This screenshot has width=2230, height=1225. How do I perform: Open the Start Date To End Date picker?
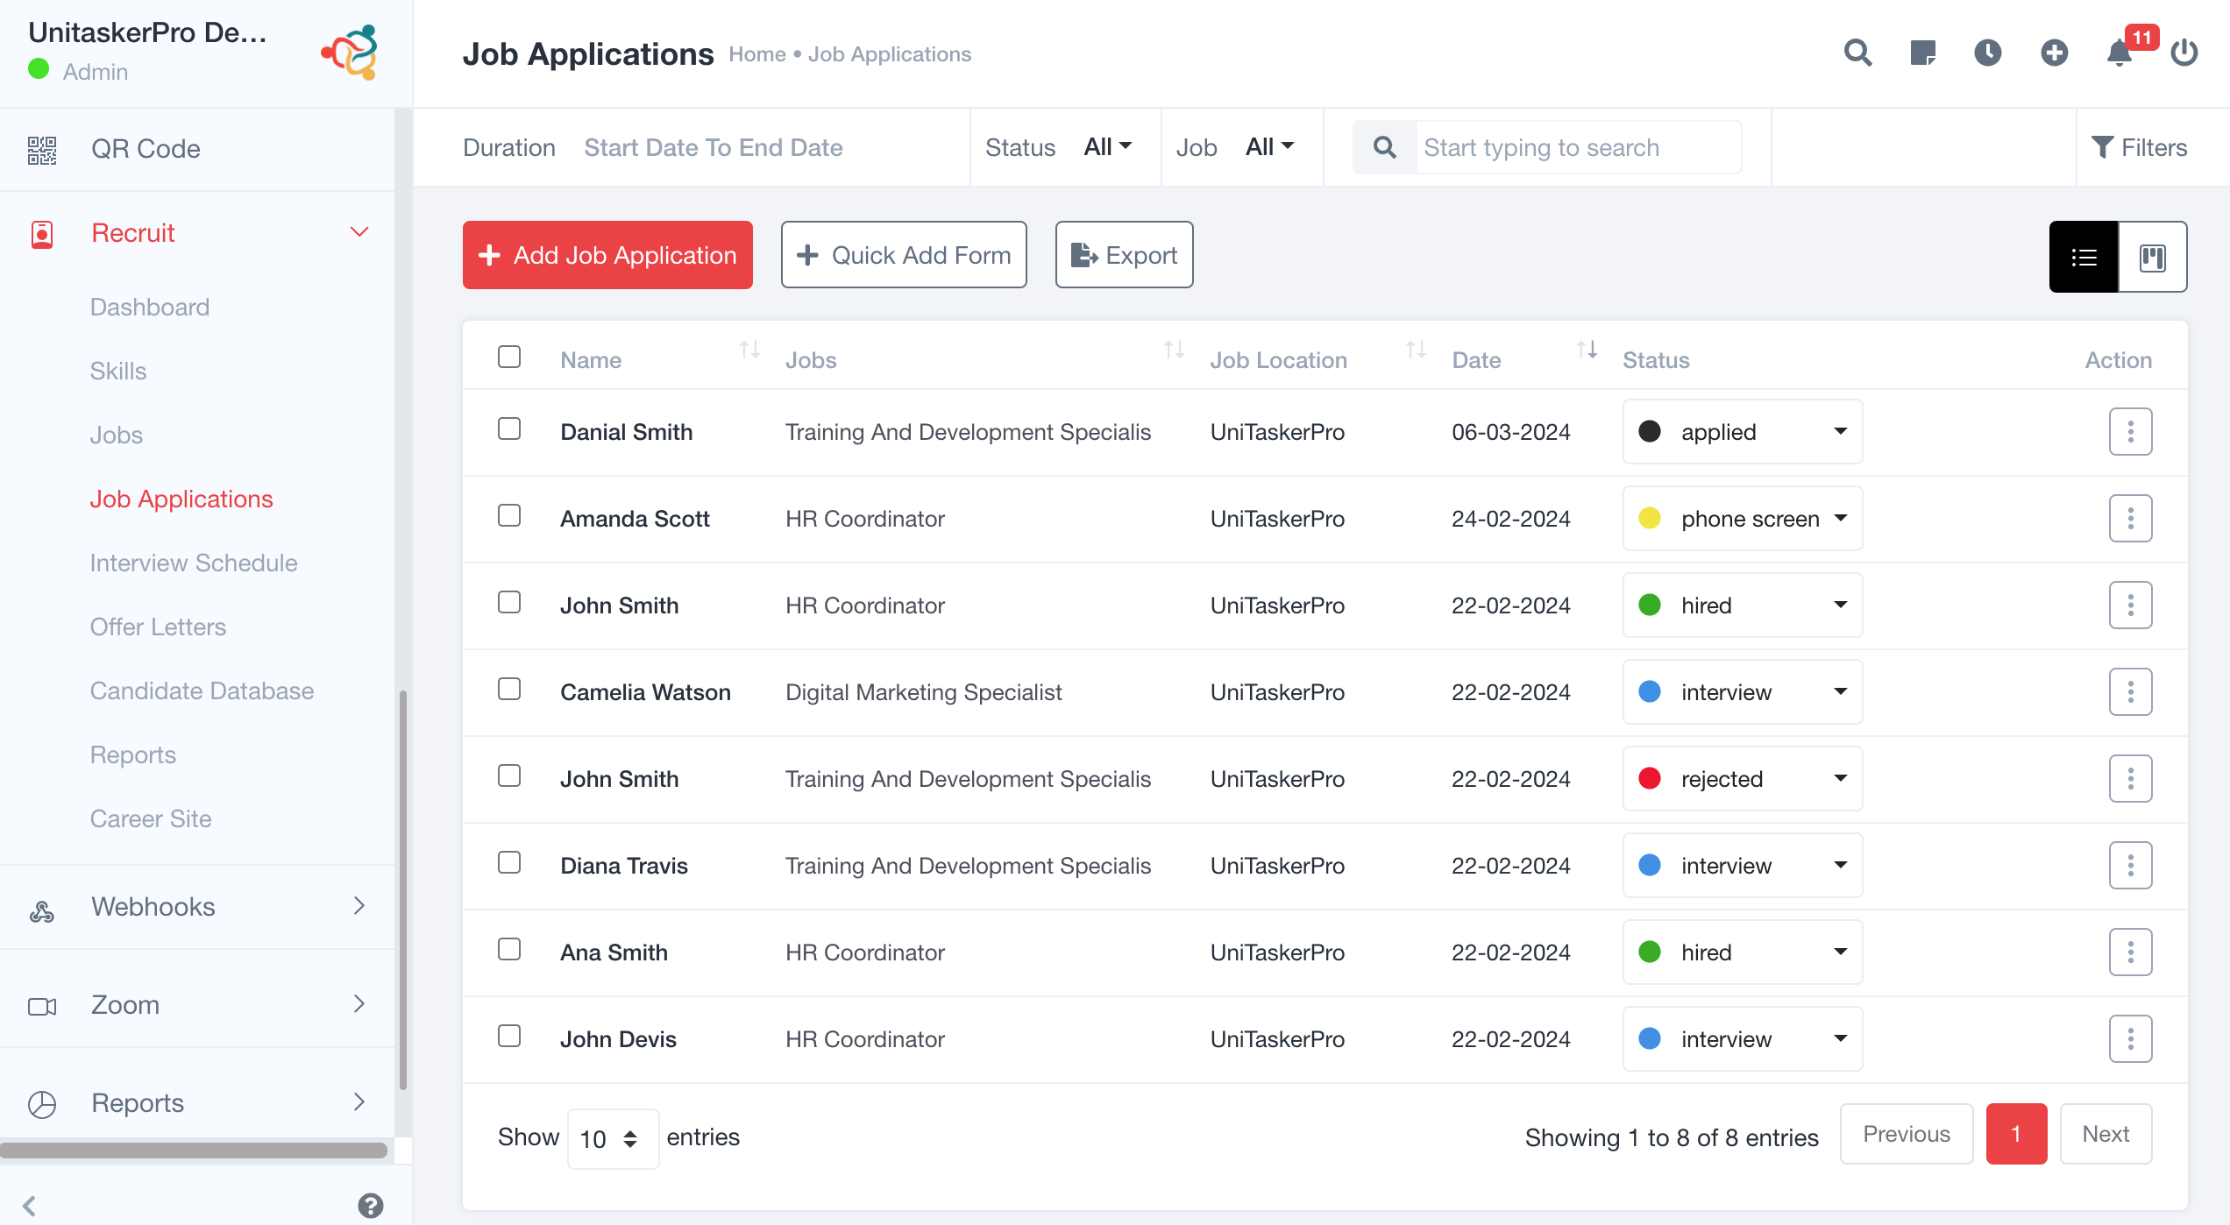714,147
